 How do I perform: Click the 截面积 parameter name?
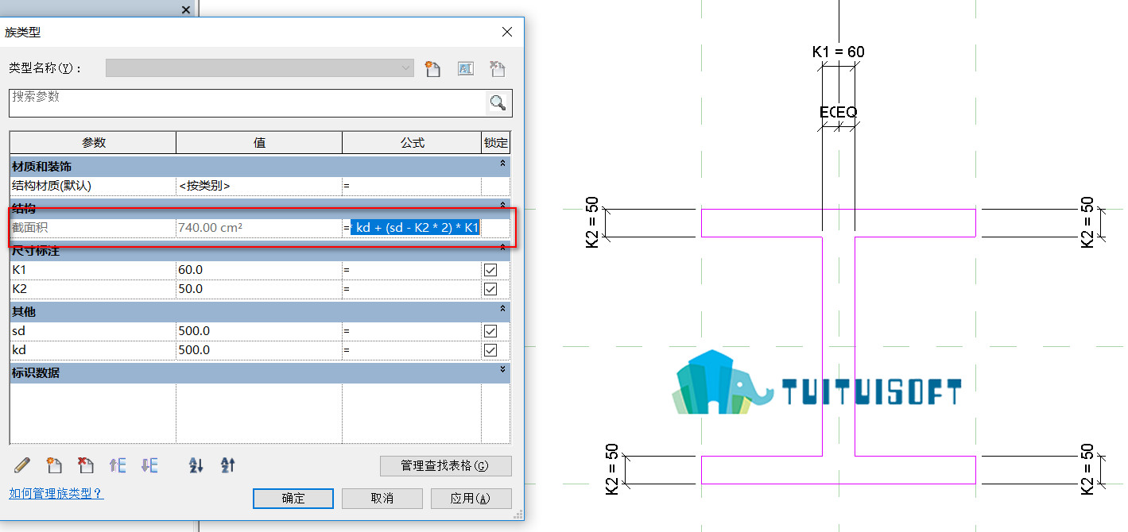click(x=29, y=228)
